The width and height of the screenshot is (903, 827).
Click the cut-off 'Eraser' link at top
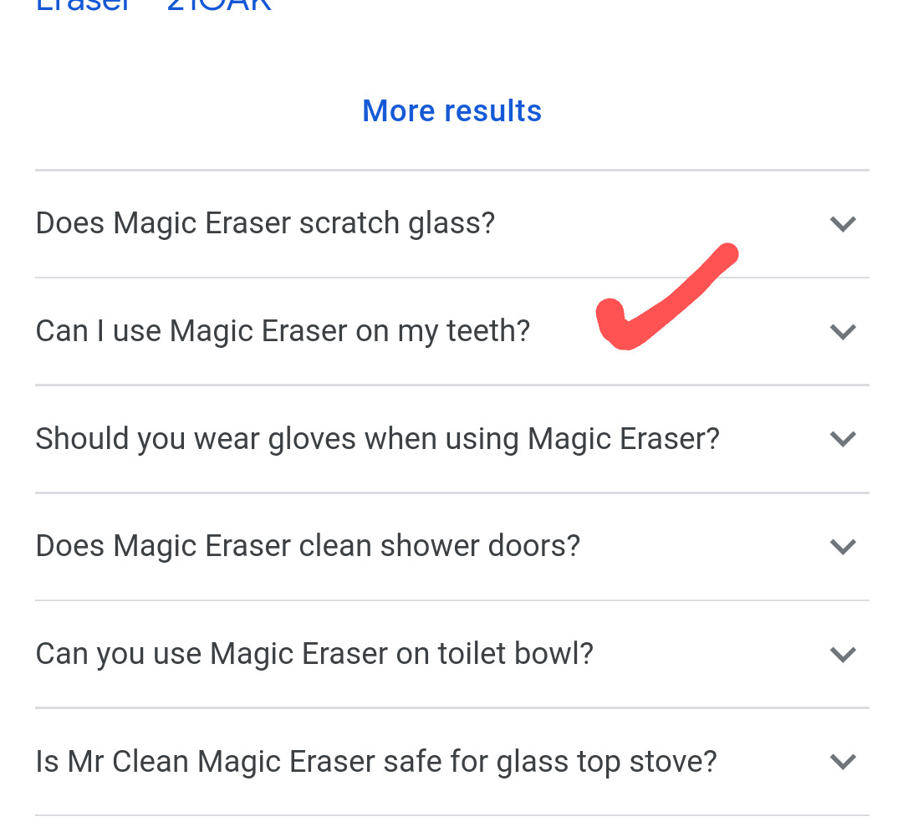pos(84,5)
